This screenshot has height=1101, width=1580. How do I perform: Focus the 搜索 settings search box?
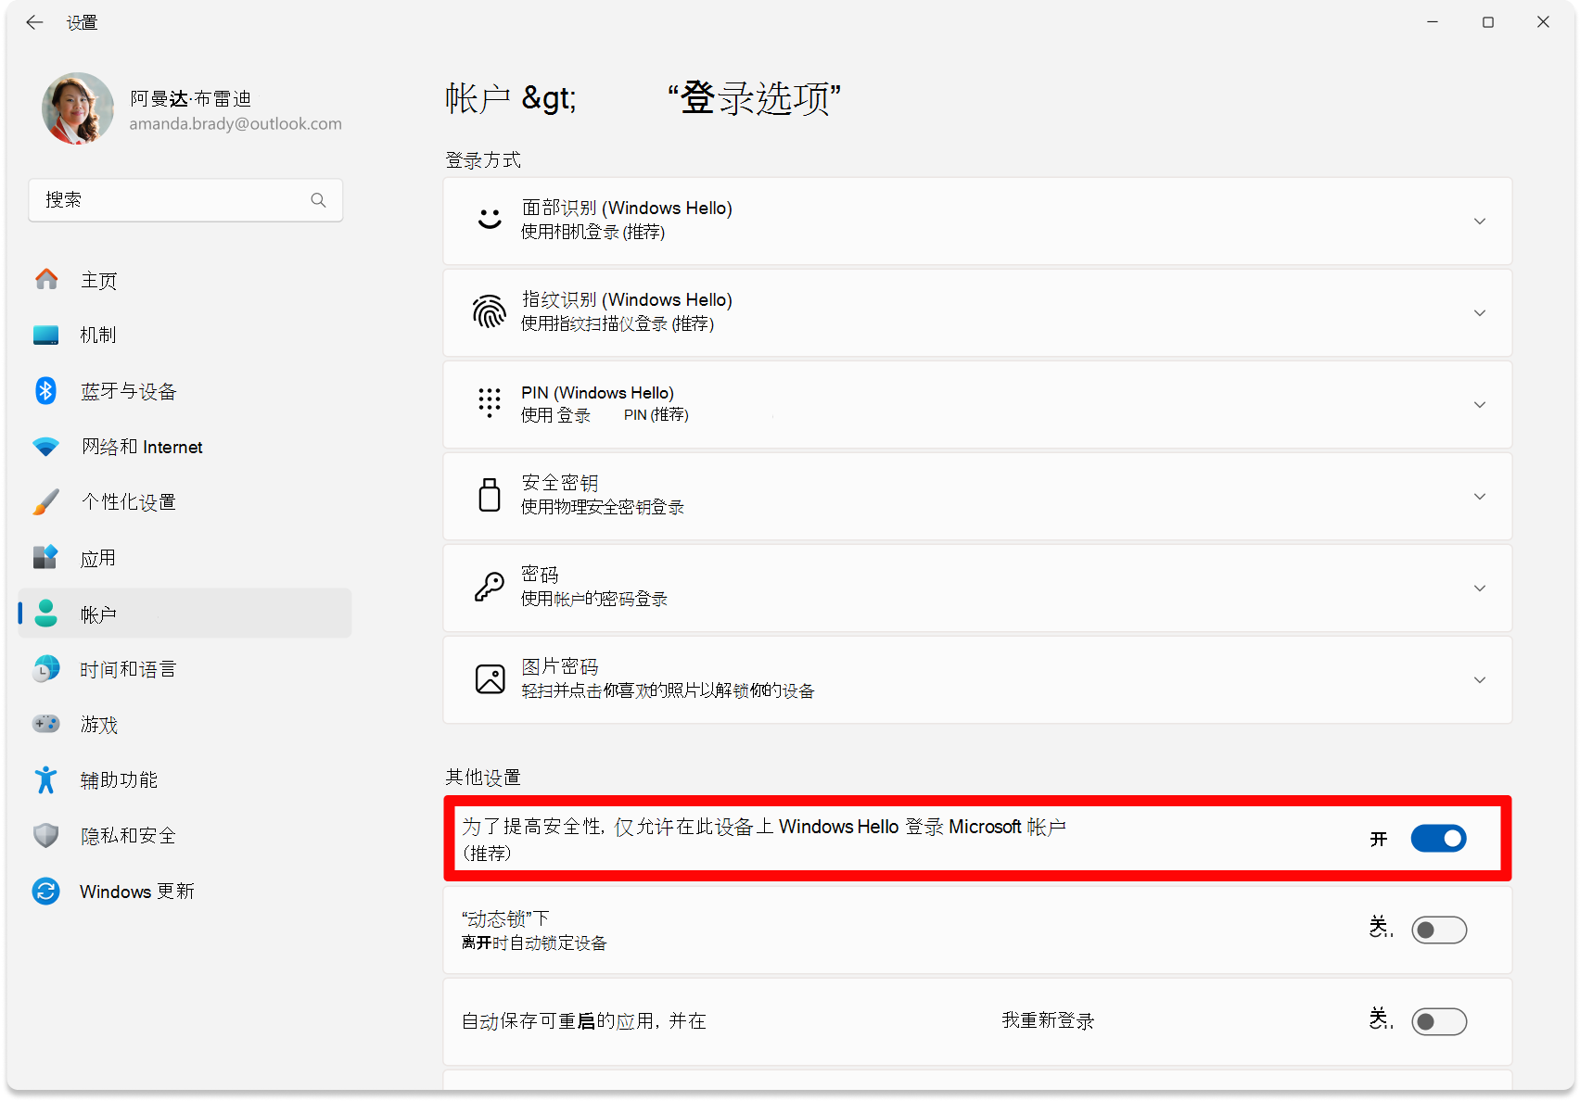tap(185, 200)
